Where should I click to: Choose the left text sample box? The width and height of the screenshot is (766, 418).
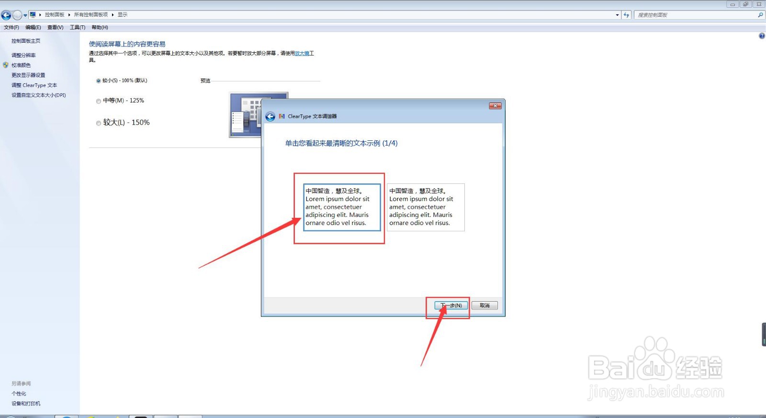tap(342, 207)
